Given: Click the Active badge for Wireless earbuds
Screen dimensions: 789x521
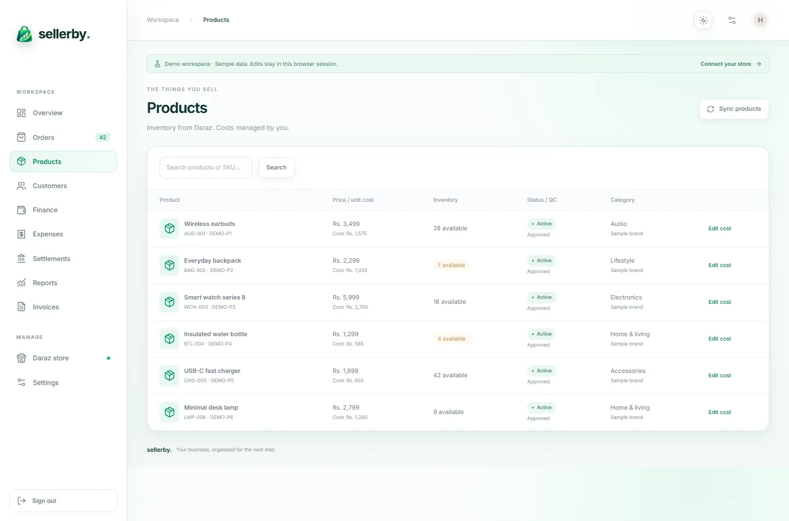Looking at the screenshot, I should [541, 224].
